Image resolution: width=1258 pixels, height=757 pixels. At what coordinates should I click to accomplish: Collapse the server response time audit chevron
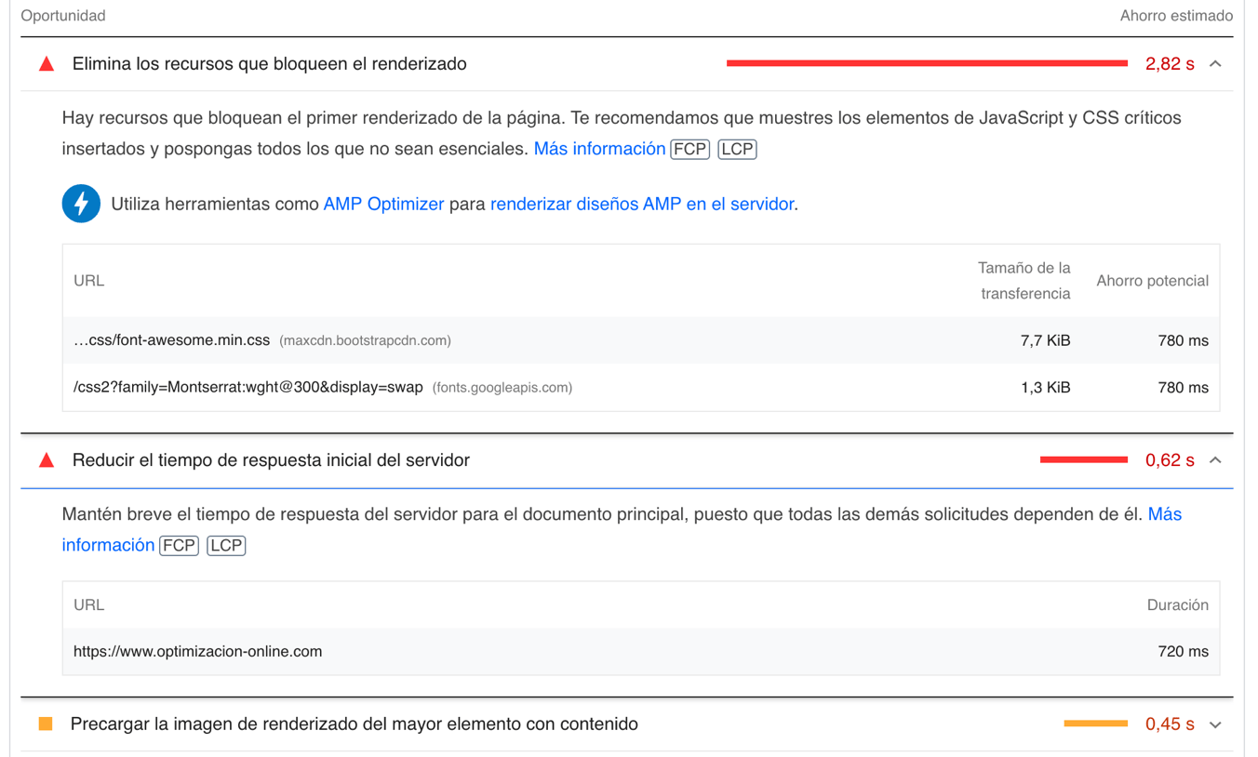[x=1215, y=460]
